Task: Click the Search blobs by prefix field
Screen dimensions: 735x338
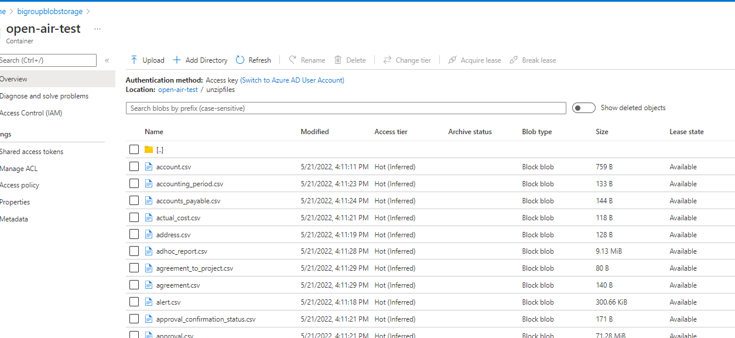Action: 346,108
